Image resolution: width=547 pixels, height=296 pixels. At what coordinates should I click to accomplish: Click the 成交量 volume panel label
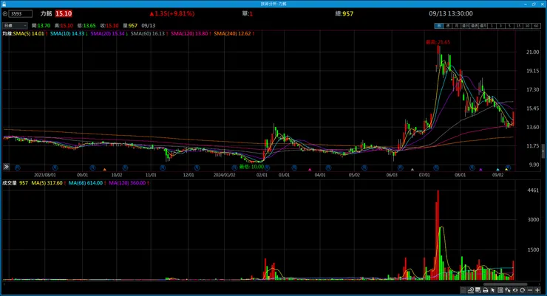10,183
